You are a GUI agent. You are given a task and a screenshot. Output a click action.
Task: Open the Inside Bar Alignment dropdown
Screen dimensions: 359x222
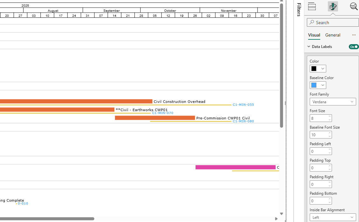352,217
